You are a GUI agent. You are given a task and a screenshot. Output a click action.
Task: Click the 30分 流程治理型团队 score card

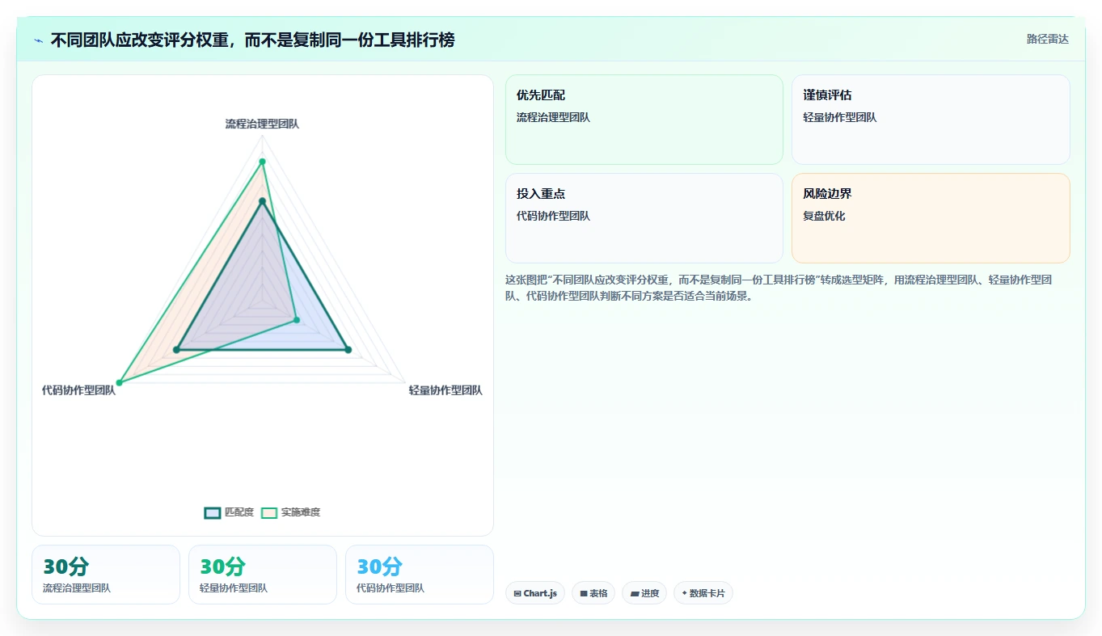(x=106, y=575)
